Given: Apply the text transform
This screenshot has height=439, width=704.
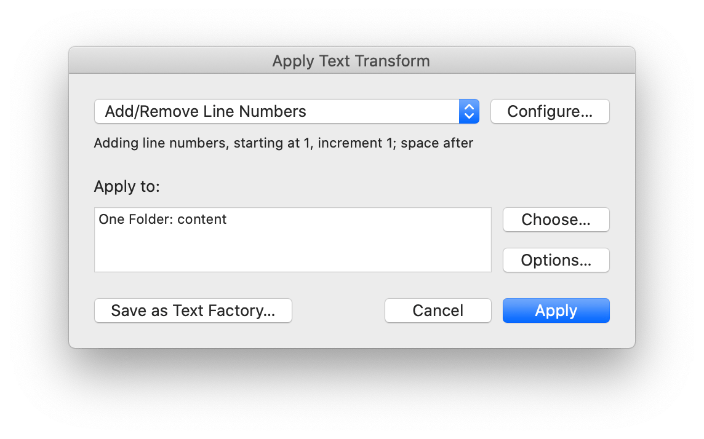Looking at the screenshot, I should [x=556, y=310].
